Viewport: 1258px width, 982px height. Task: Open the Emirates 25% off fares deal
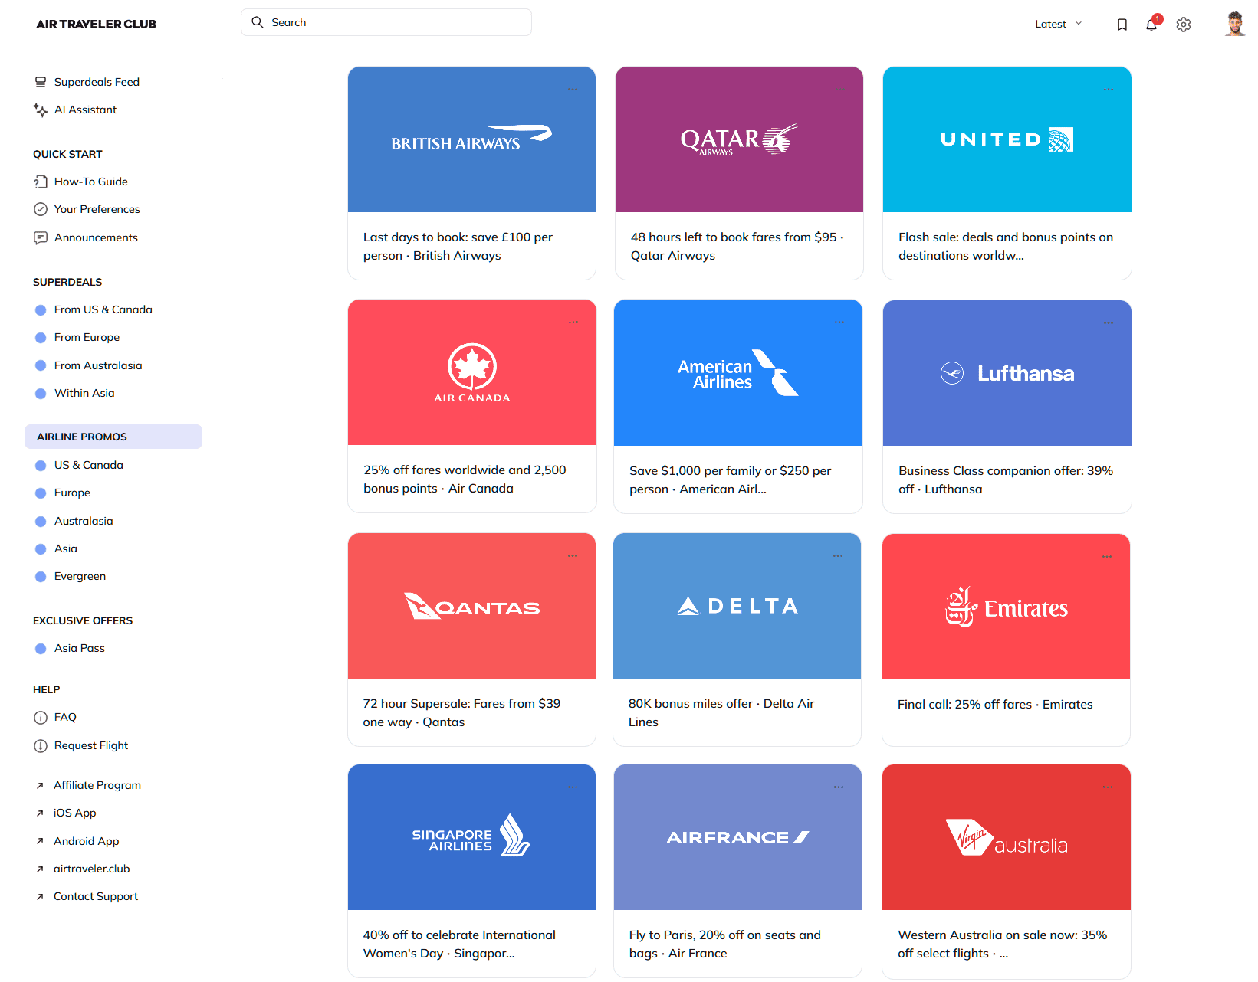click(995, 704)
